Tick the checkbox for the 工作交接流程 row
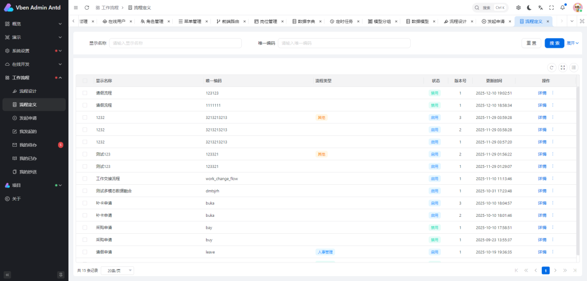This screenshot has width=587, height=281. tap(85, 179)
